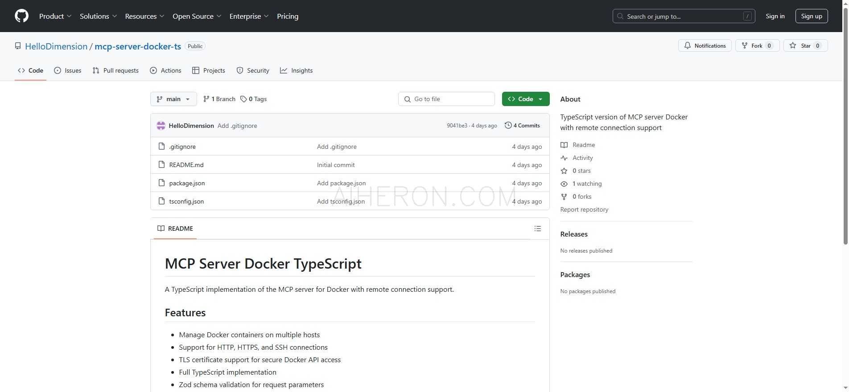Click the file icon for package.json
Viewport: 849px width, 392px height.
pos(162,183)
